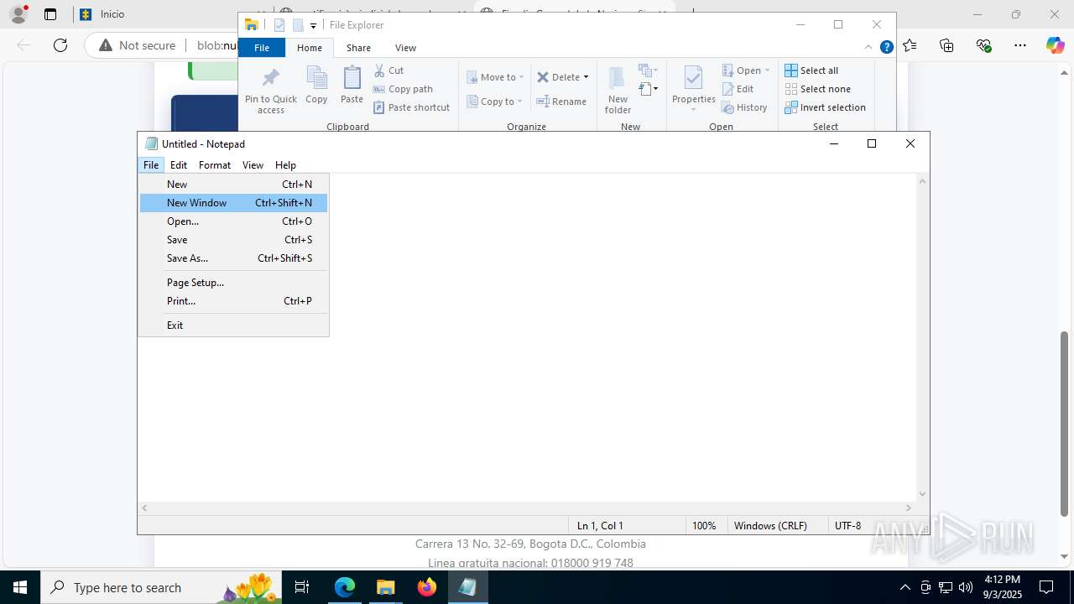Choose Print... in Notepad File menu
The height and width of the screenshot is (604, 1074).
tap(233, 301)
